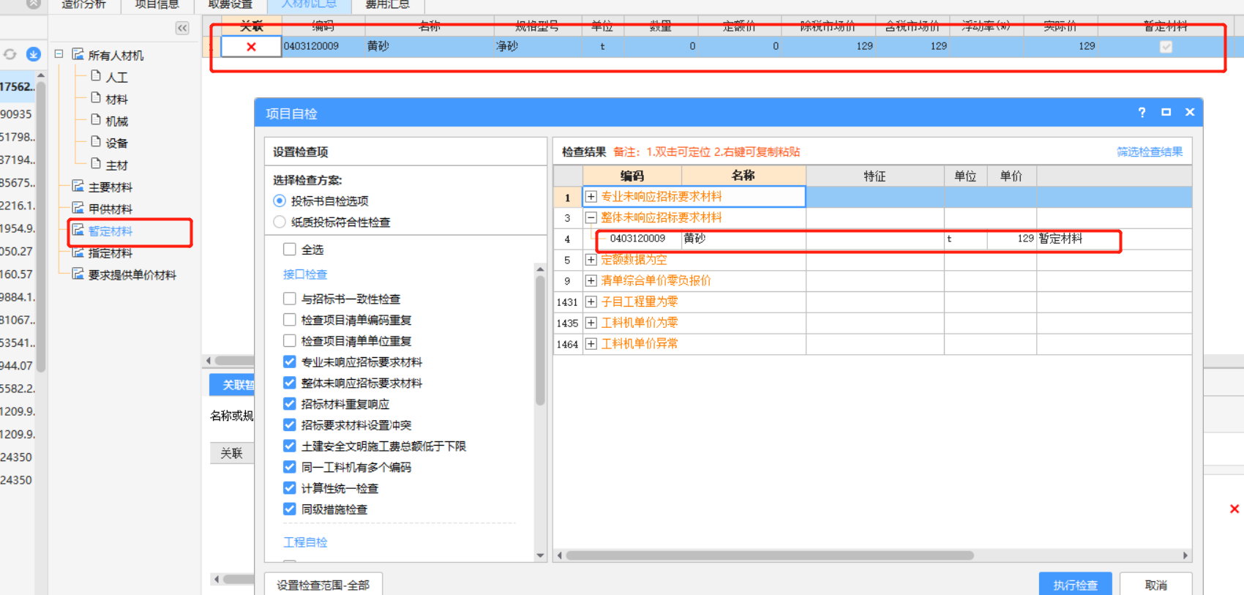Screen dimensions: 1244x595
Task: Click 设置检查范围-全部 button
Action: tap(323, 585)
